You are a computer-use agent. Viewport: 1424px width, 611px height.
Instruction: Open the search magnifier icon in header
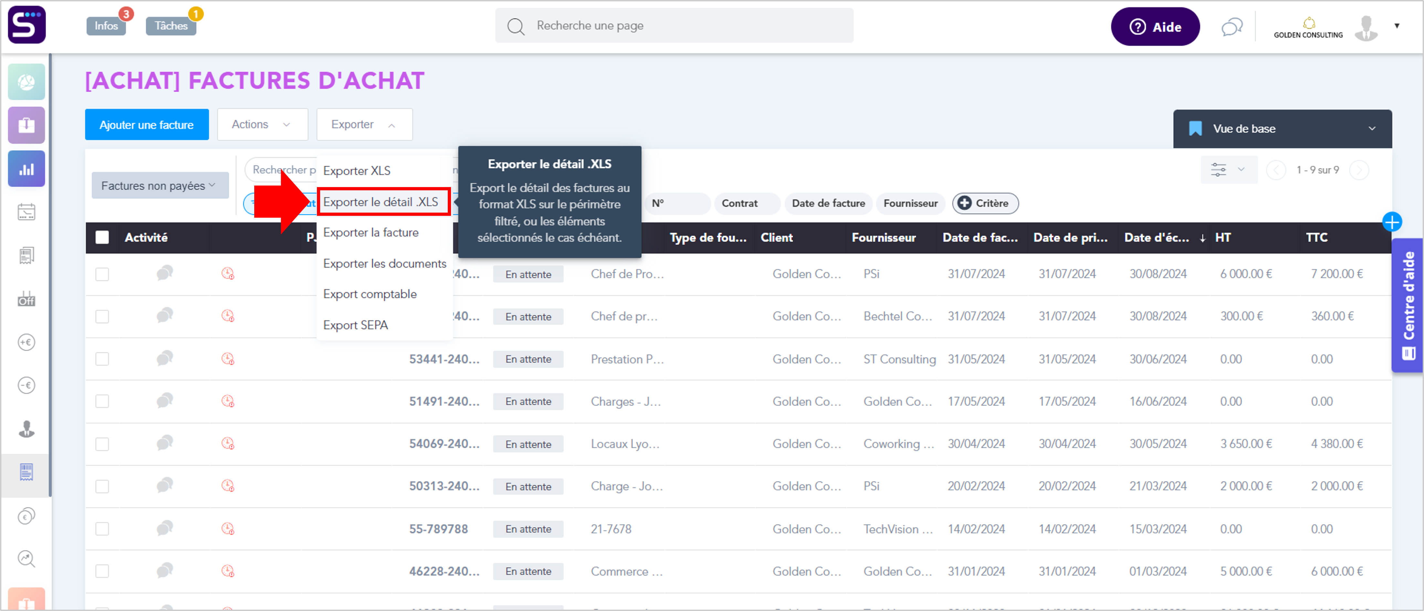pos(516,26)
